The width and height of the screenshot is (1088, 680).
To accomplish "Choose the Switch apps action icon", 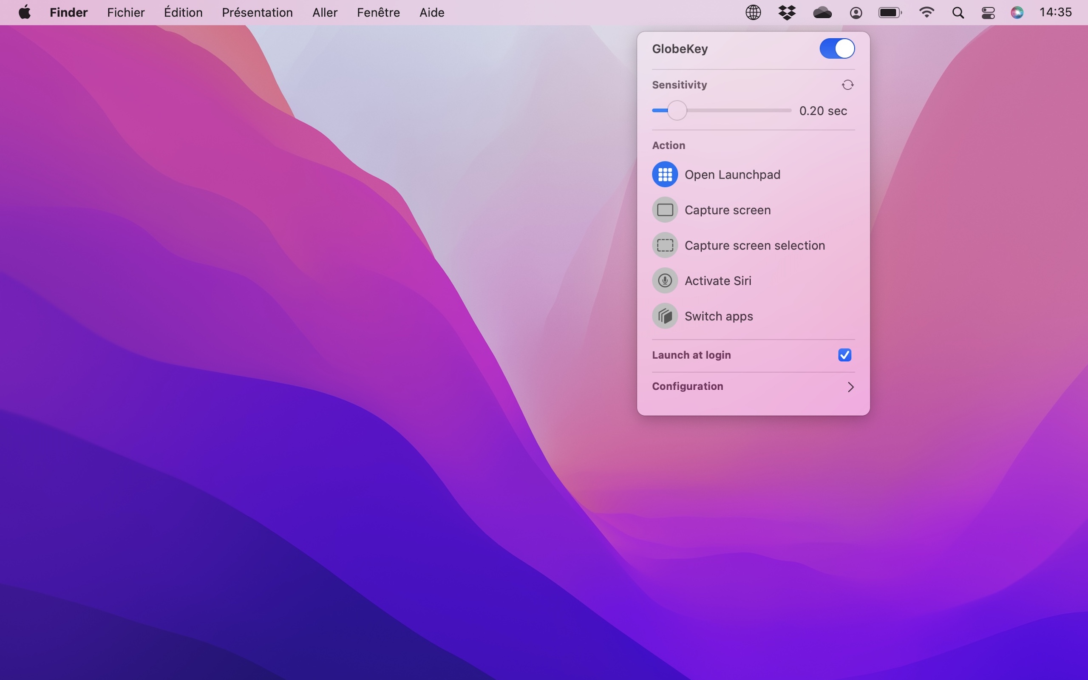I will [x=665, y=316].
